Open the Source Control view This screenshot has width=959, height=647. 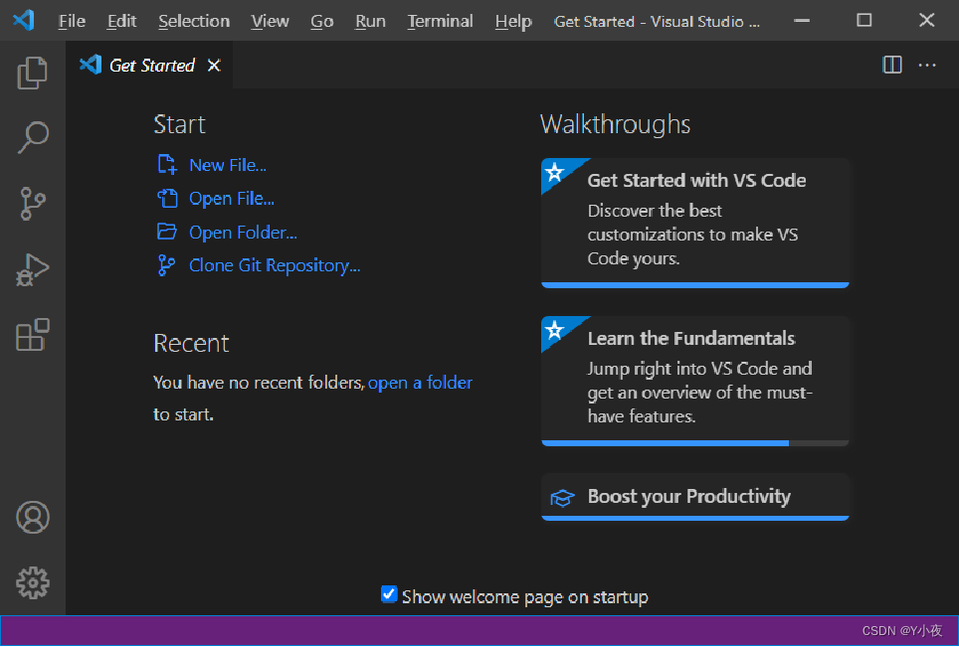[x=33, y=204]
